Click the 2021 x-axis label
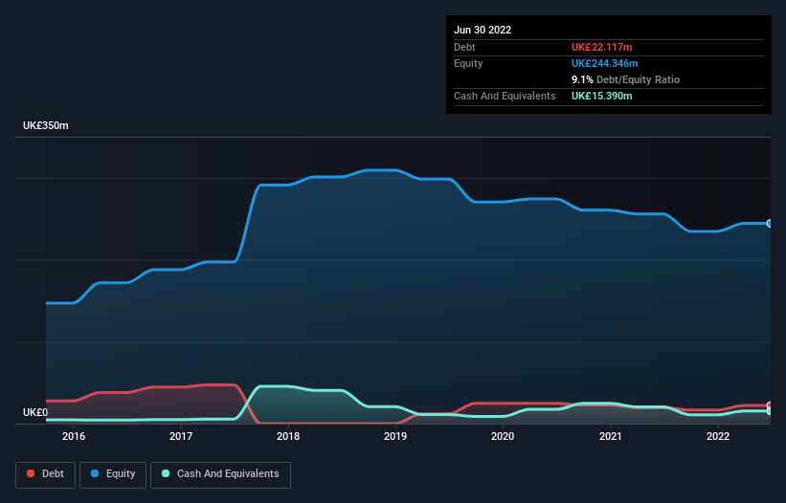The width and height of the screenshot is (786, 503). (x=611, y=436)
